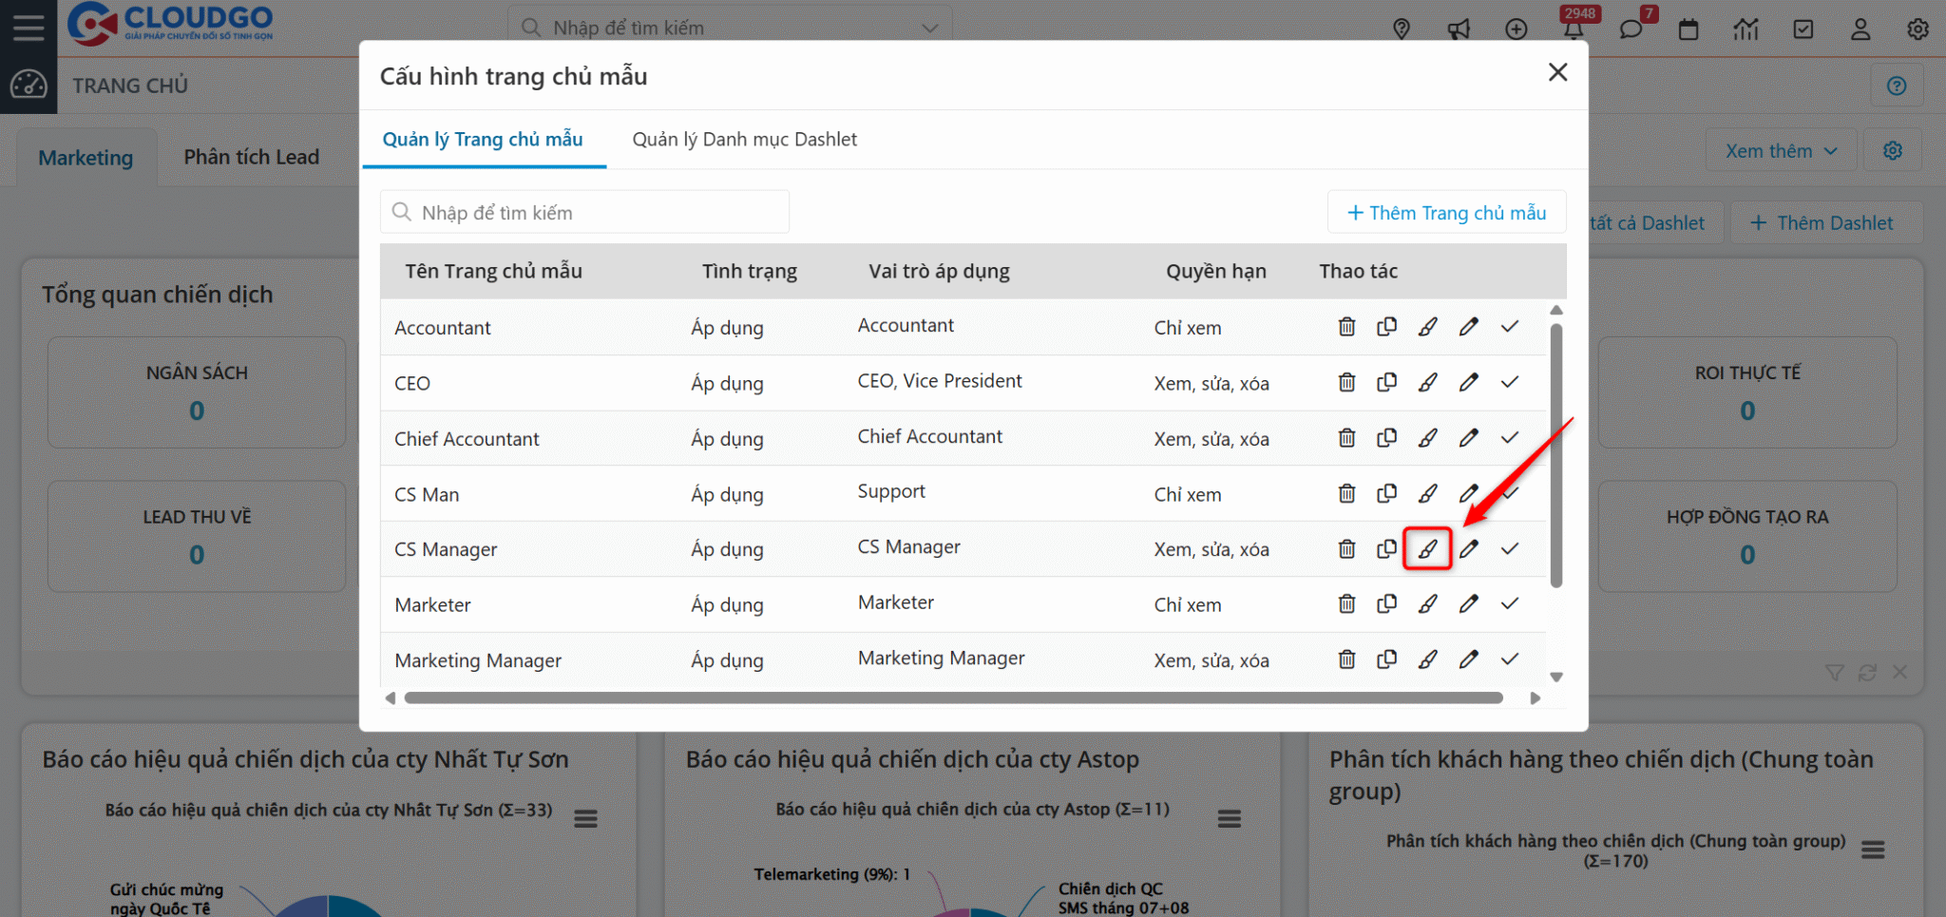Click the dialog's horizontal scrollbar

(953, 697)
